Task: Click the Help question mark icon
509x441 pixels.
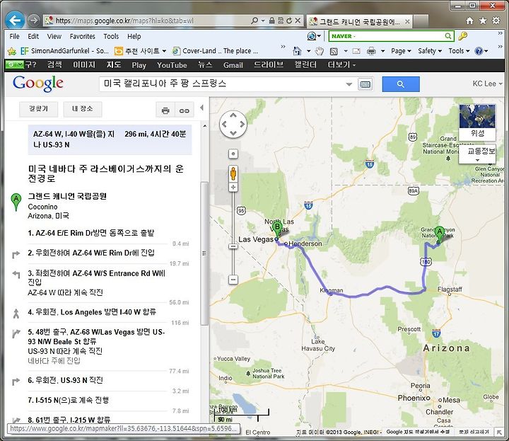Action: click(x=479, y=51)
